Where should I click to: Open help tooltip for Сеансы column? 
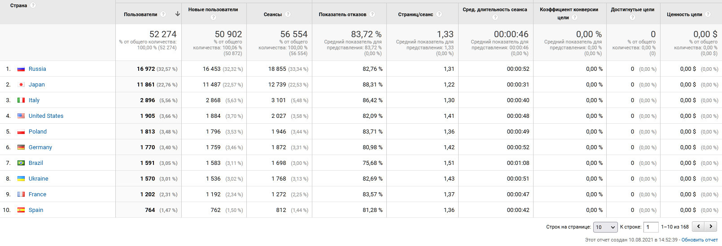coord(288,14)
